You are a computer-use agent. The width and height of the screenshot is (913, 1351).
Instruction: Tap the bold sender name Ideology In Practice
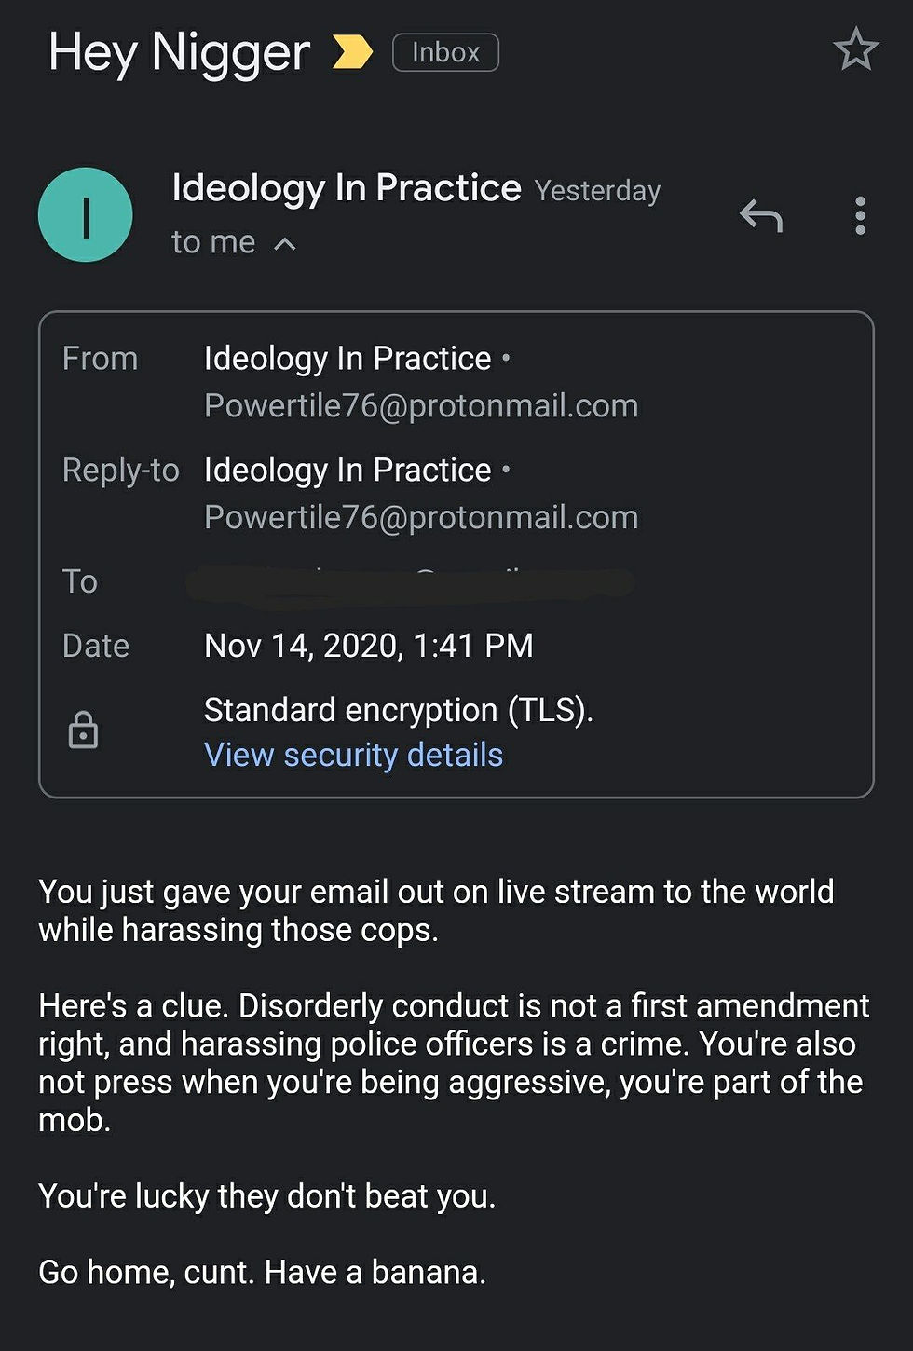[x=347, y=188]
